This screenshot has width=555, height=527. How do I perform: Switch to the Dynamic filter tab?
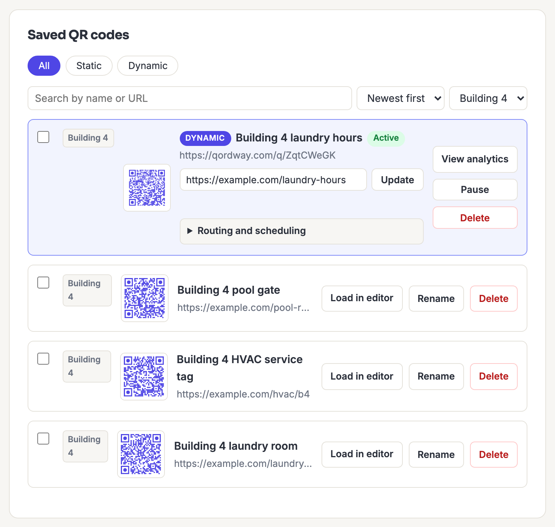[148, 66]
